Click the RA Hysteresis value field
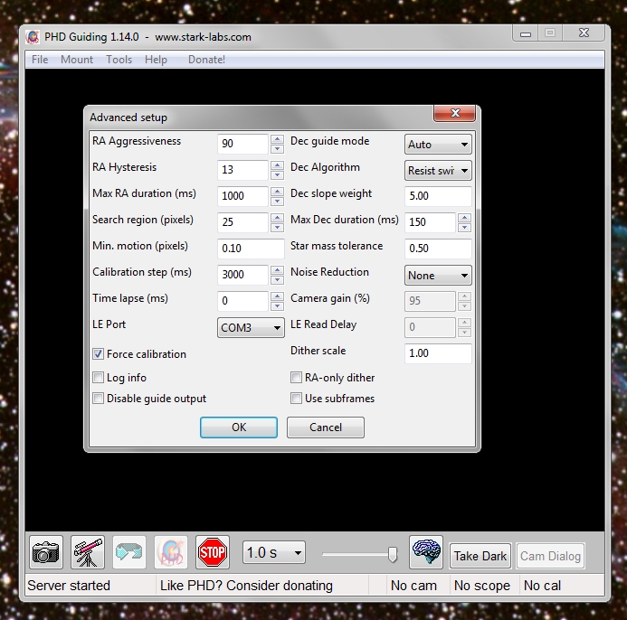This screenshot has height=620, width=627. (x=242, y=170)
